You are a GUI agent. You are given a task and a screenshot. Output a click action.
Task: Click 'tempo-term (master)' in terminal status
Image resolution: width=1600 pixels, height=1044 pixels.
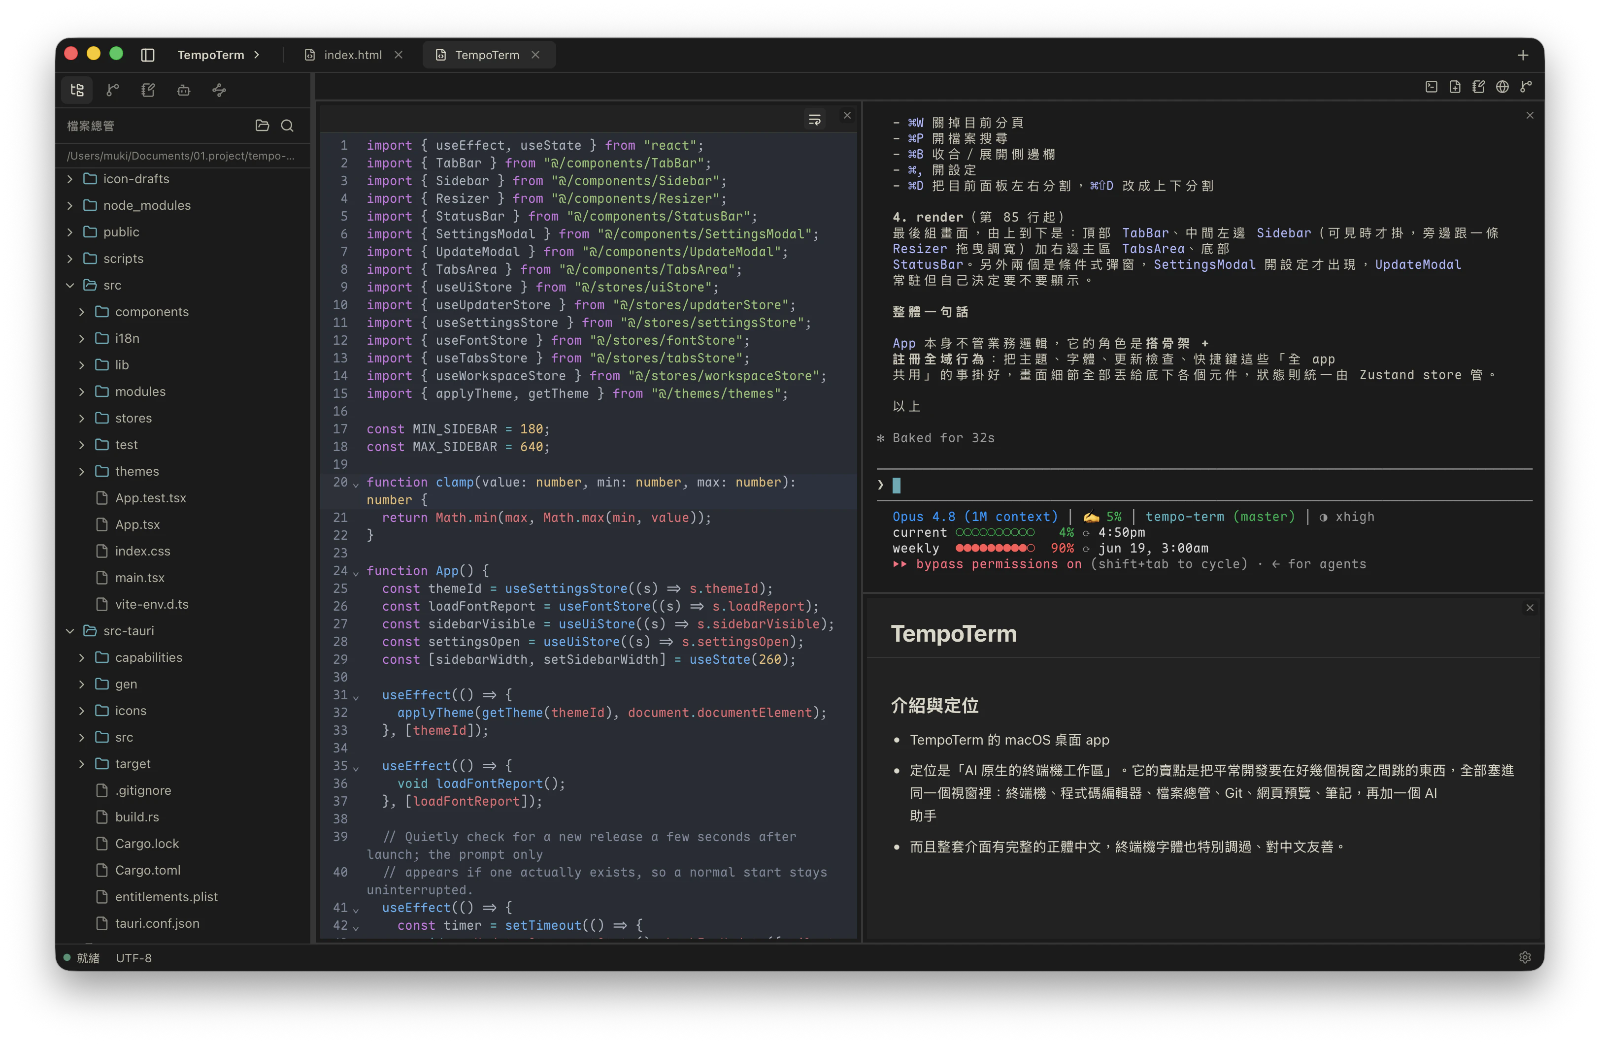(x=1220, y=516)
